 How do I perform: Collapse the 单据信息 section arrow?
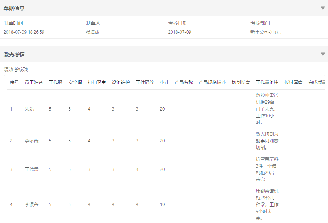[322, 8]
